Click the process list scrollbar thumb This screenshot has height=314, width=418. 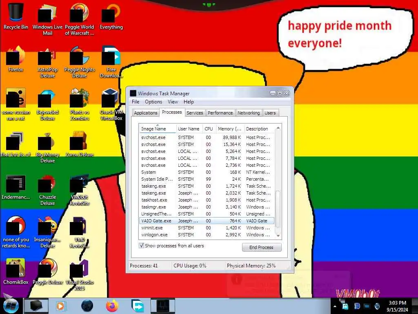[278, 209]
